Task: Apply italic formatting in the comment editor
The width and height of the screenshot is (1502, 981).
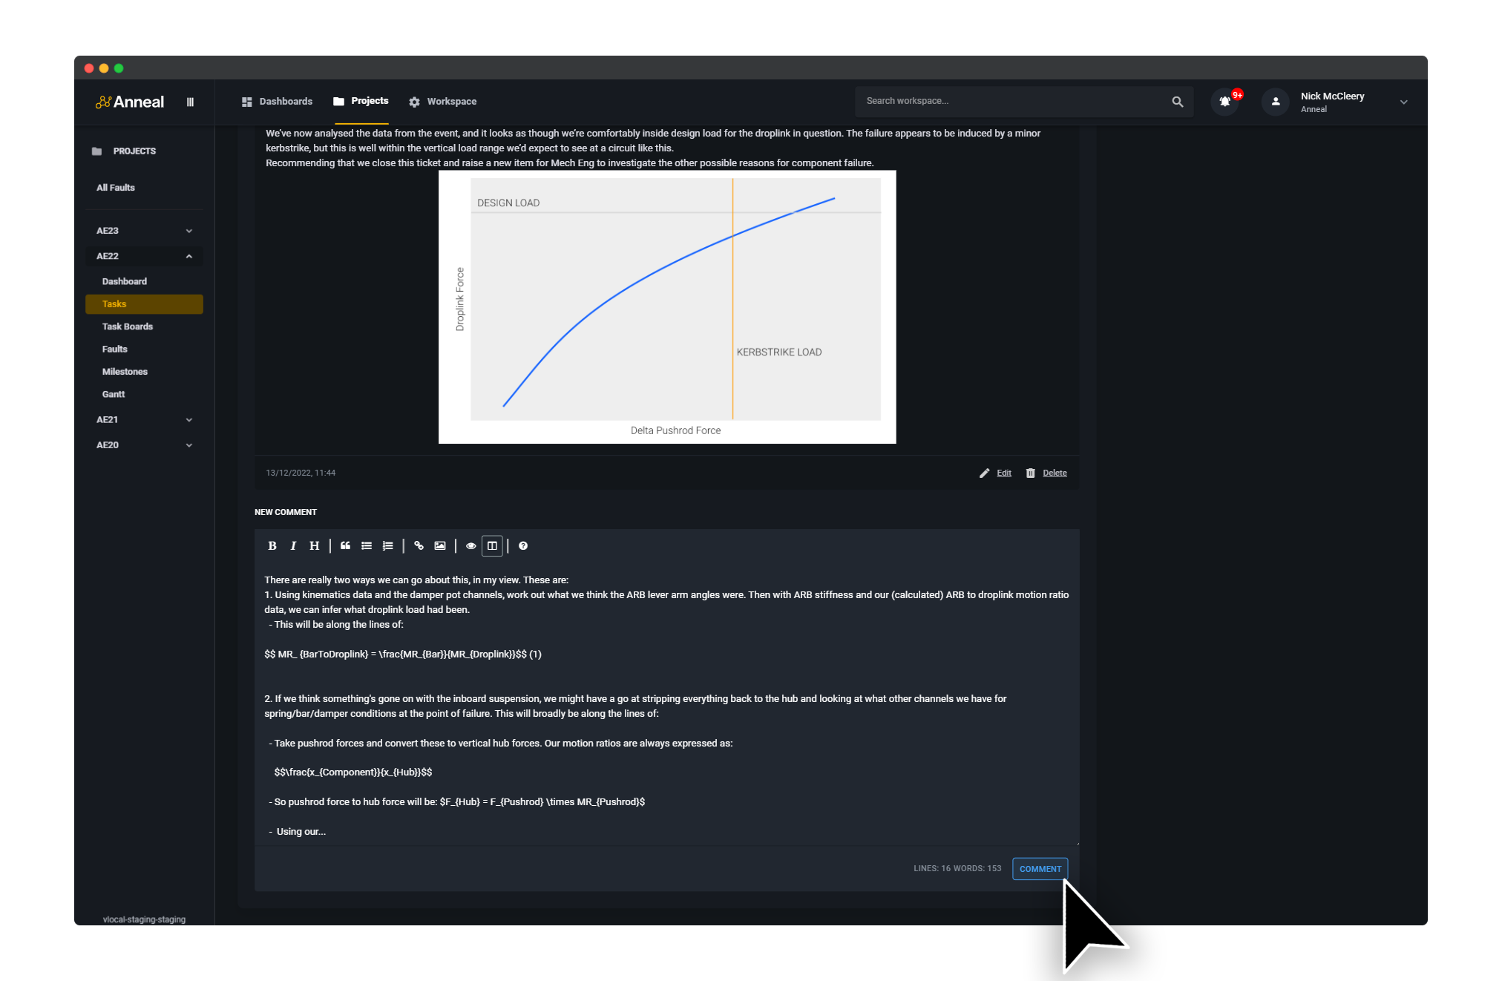Action: (293, 545)
